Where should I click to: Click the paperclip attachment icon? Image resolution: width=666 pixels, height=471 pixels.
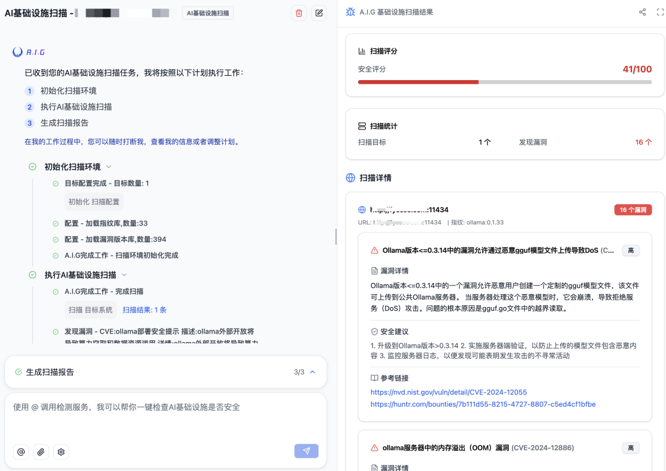(41, 452)
